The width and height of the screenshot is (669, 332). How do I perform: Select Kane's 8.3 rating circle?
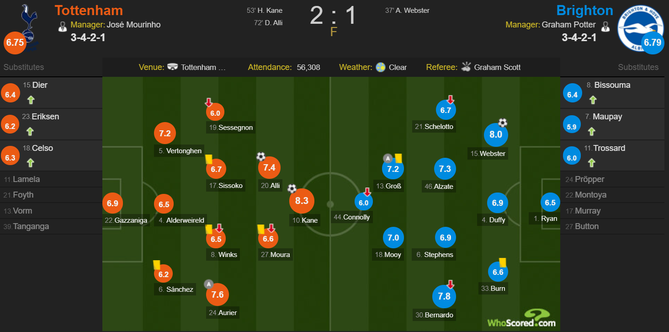coord(302,201)
